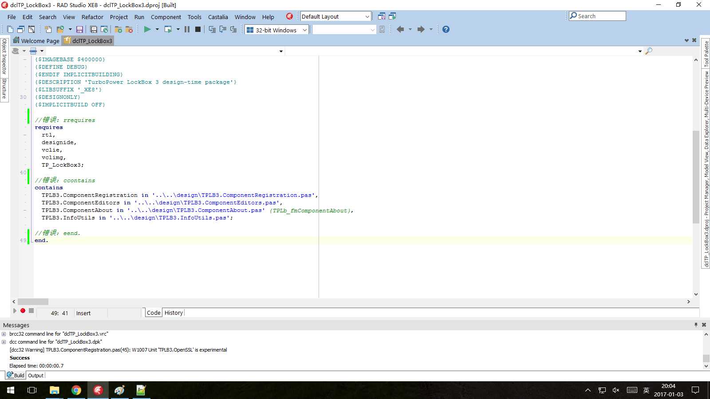This screenshot has width=710, height=399.
Task: Click the editor horizontal scrollbar thumb
Action: 33,301
